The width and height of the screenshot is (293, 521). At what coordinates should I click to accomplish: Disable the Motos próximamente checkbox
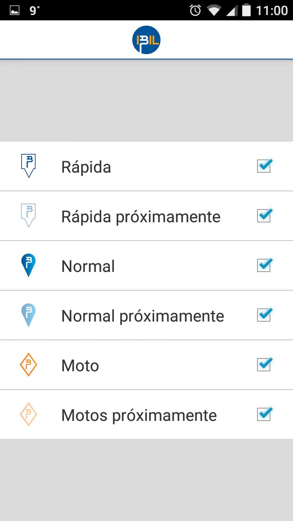click(x=264, y=414)
